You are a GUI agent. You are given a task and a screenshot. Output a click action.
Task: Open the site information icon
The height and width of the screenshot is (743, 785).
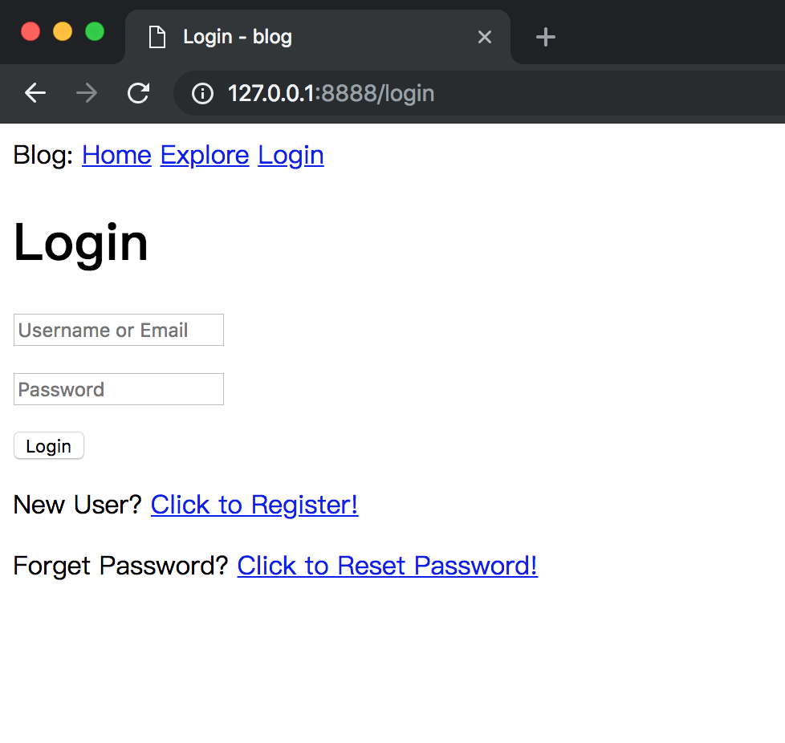point(203,94)
